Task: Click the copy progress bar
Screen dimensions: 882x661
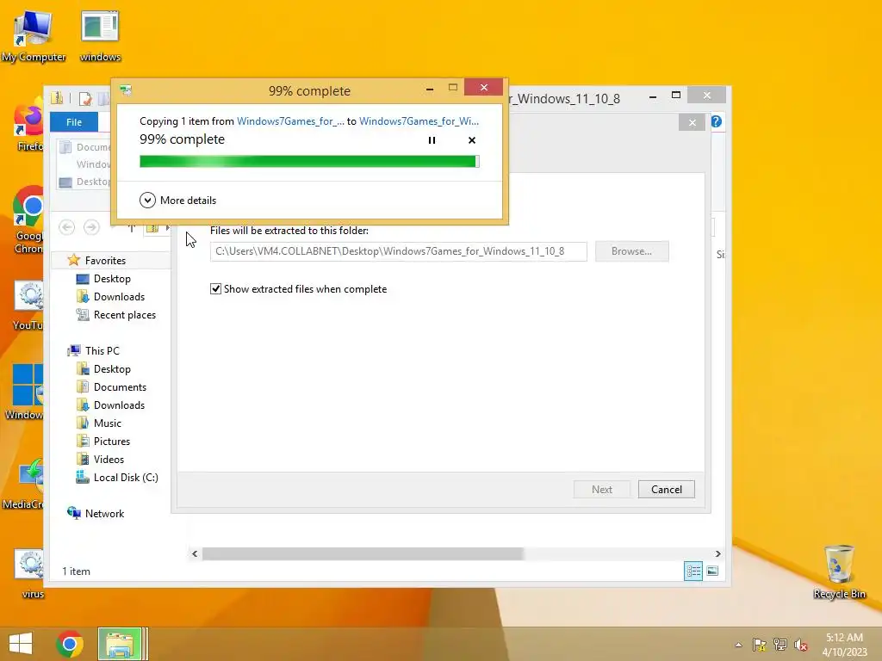Action: coord(309,162)
